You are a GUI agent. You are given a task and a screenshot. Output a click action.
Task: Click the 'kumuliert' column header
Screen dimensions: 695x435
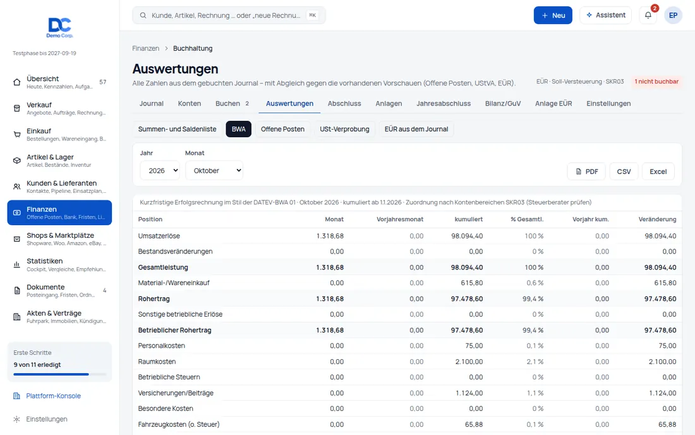pos(469,219)
